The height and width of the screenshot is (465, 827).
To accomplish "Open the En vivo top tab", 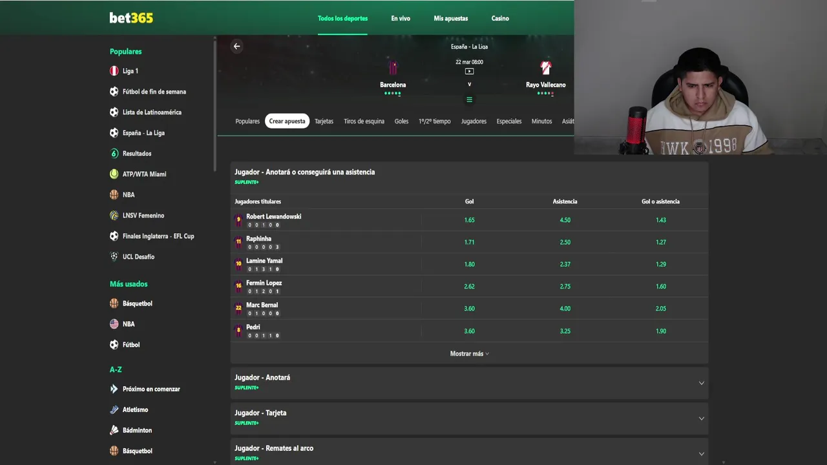I will [x=401, y=19].
